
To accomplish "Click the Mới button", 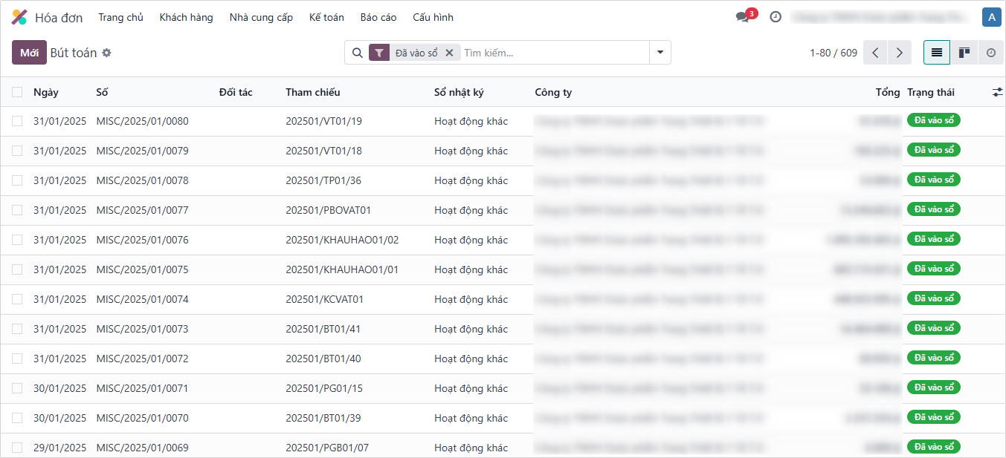I will [x=29, y=53].
